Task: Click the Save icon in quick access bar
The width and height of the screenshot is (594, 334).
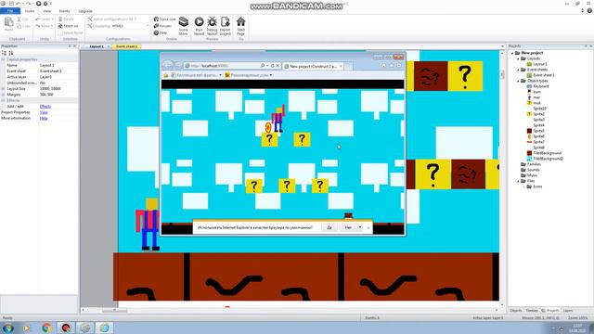Action: [11, 4]
